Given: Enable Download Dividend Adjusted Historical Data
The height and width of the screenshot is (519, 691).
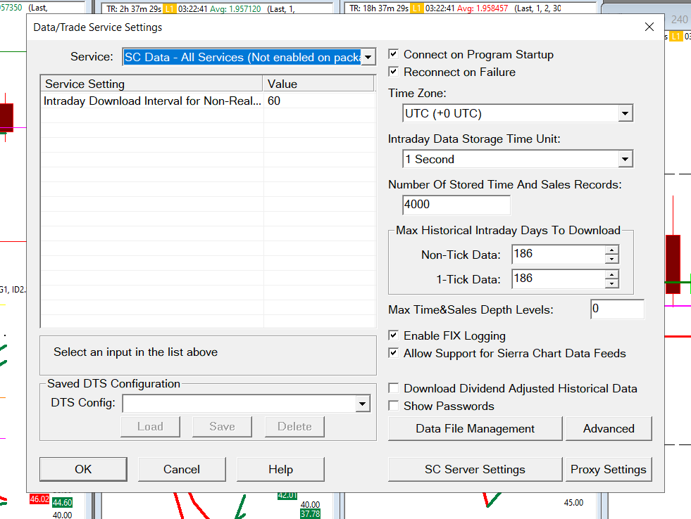Looking at the screenshot, I should pos(394,388).
